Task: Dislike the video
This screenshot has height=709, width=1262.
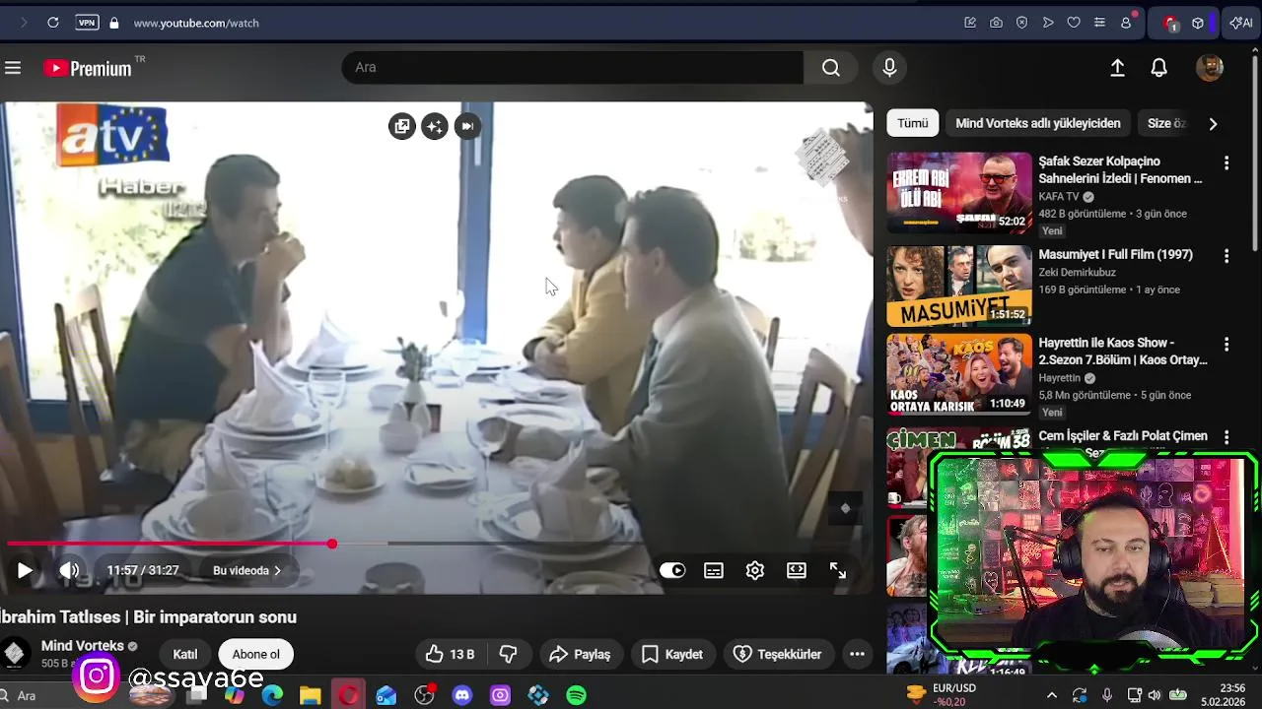Action: point(509,654)
